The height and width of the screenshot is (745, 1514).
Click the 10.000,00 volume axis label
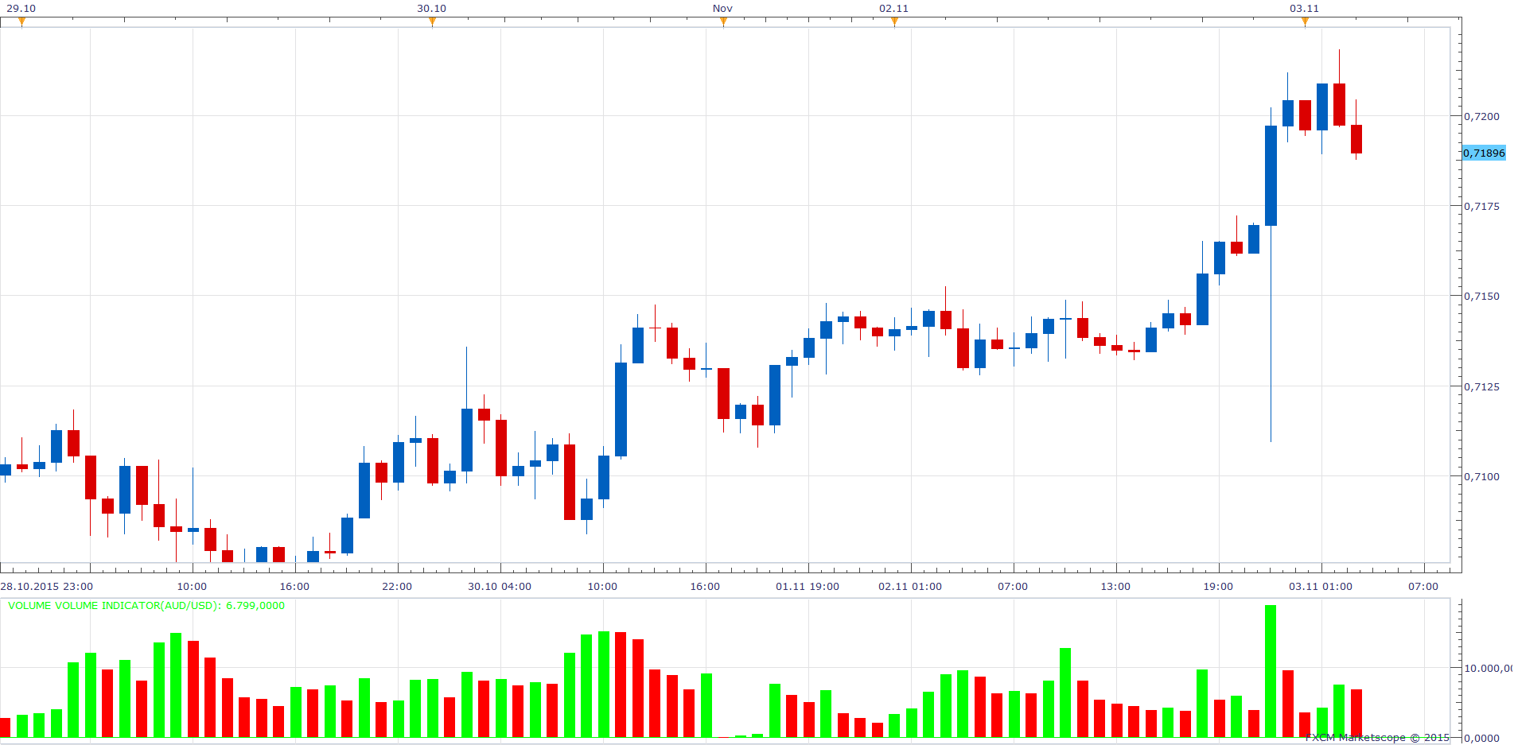[x=1488, y=668]
